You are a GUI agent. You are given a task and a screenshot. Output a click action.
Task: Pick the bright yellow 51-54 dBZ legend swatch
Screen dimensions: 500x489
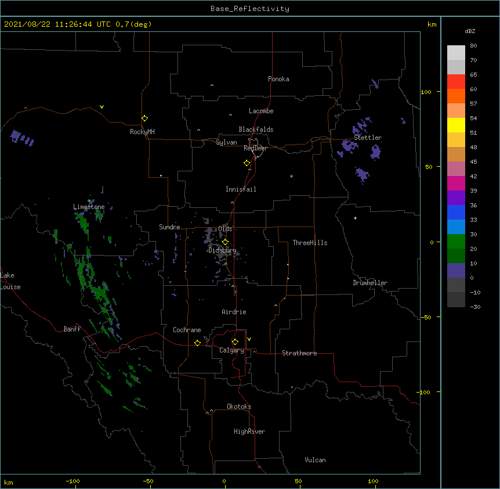pyautogui.click(x=456, y=125)
